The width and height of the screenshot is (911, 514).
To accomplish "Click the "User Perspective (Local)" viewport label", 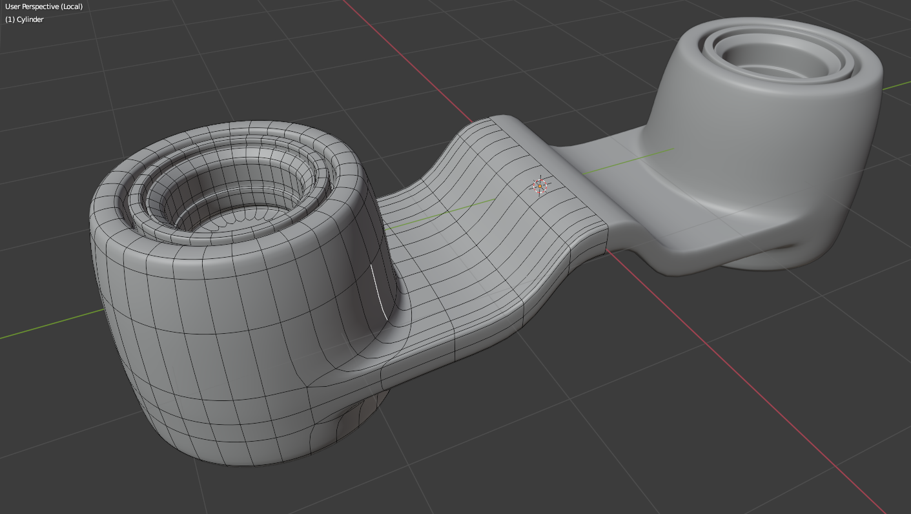I will (44, 6).
